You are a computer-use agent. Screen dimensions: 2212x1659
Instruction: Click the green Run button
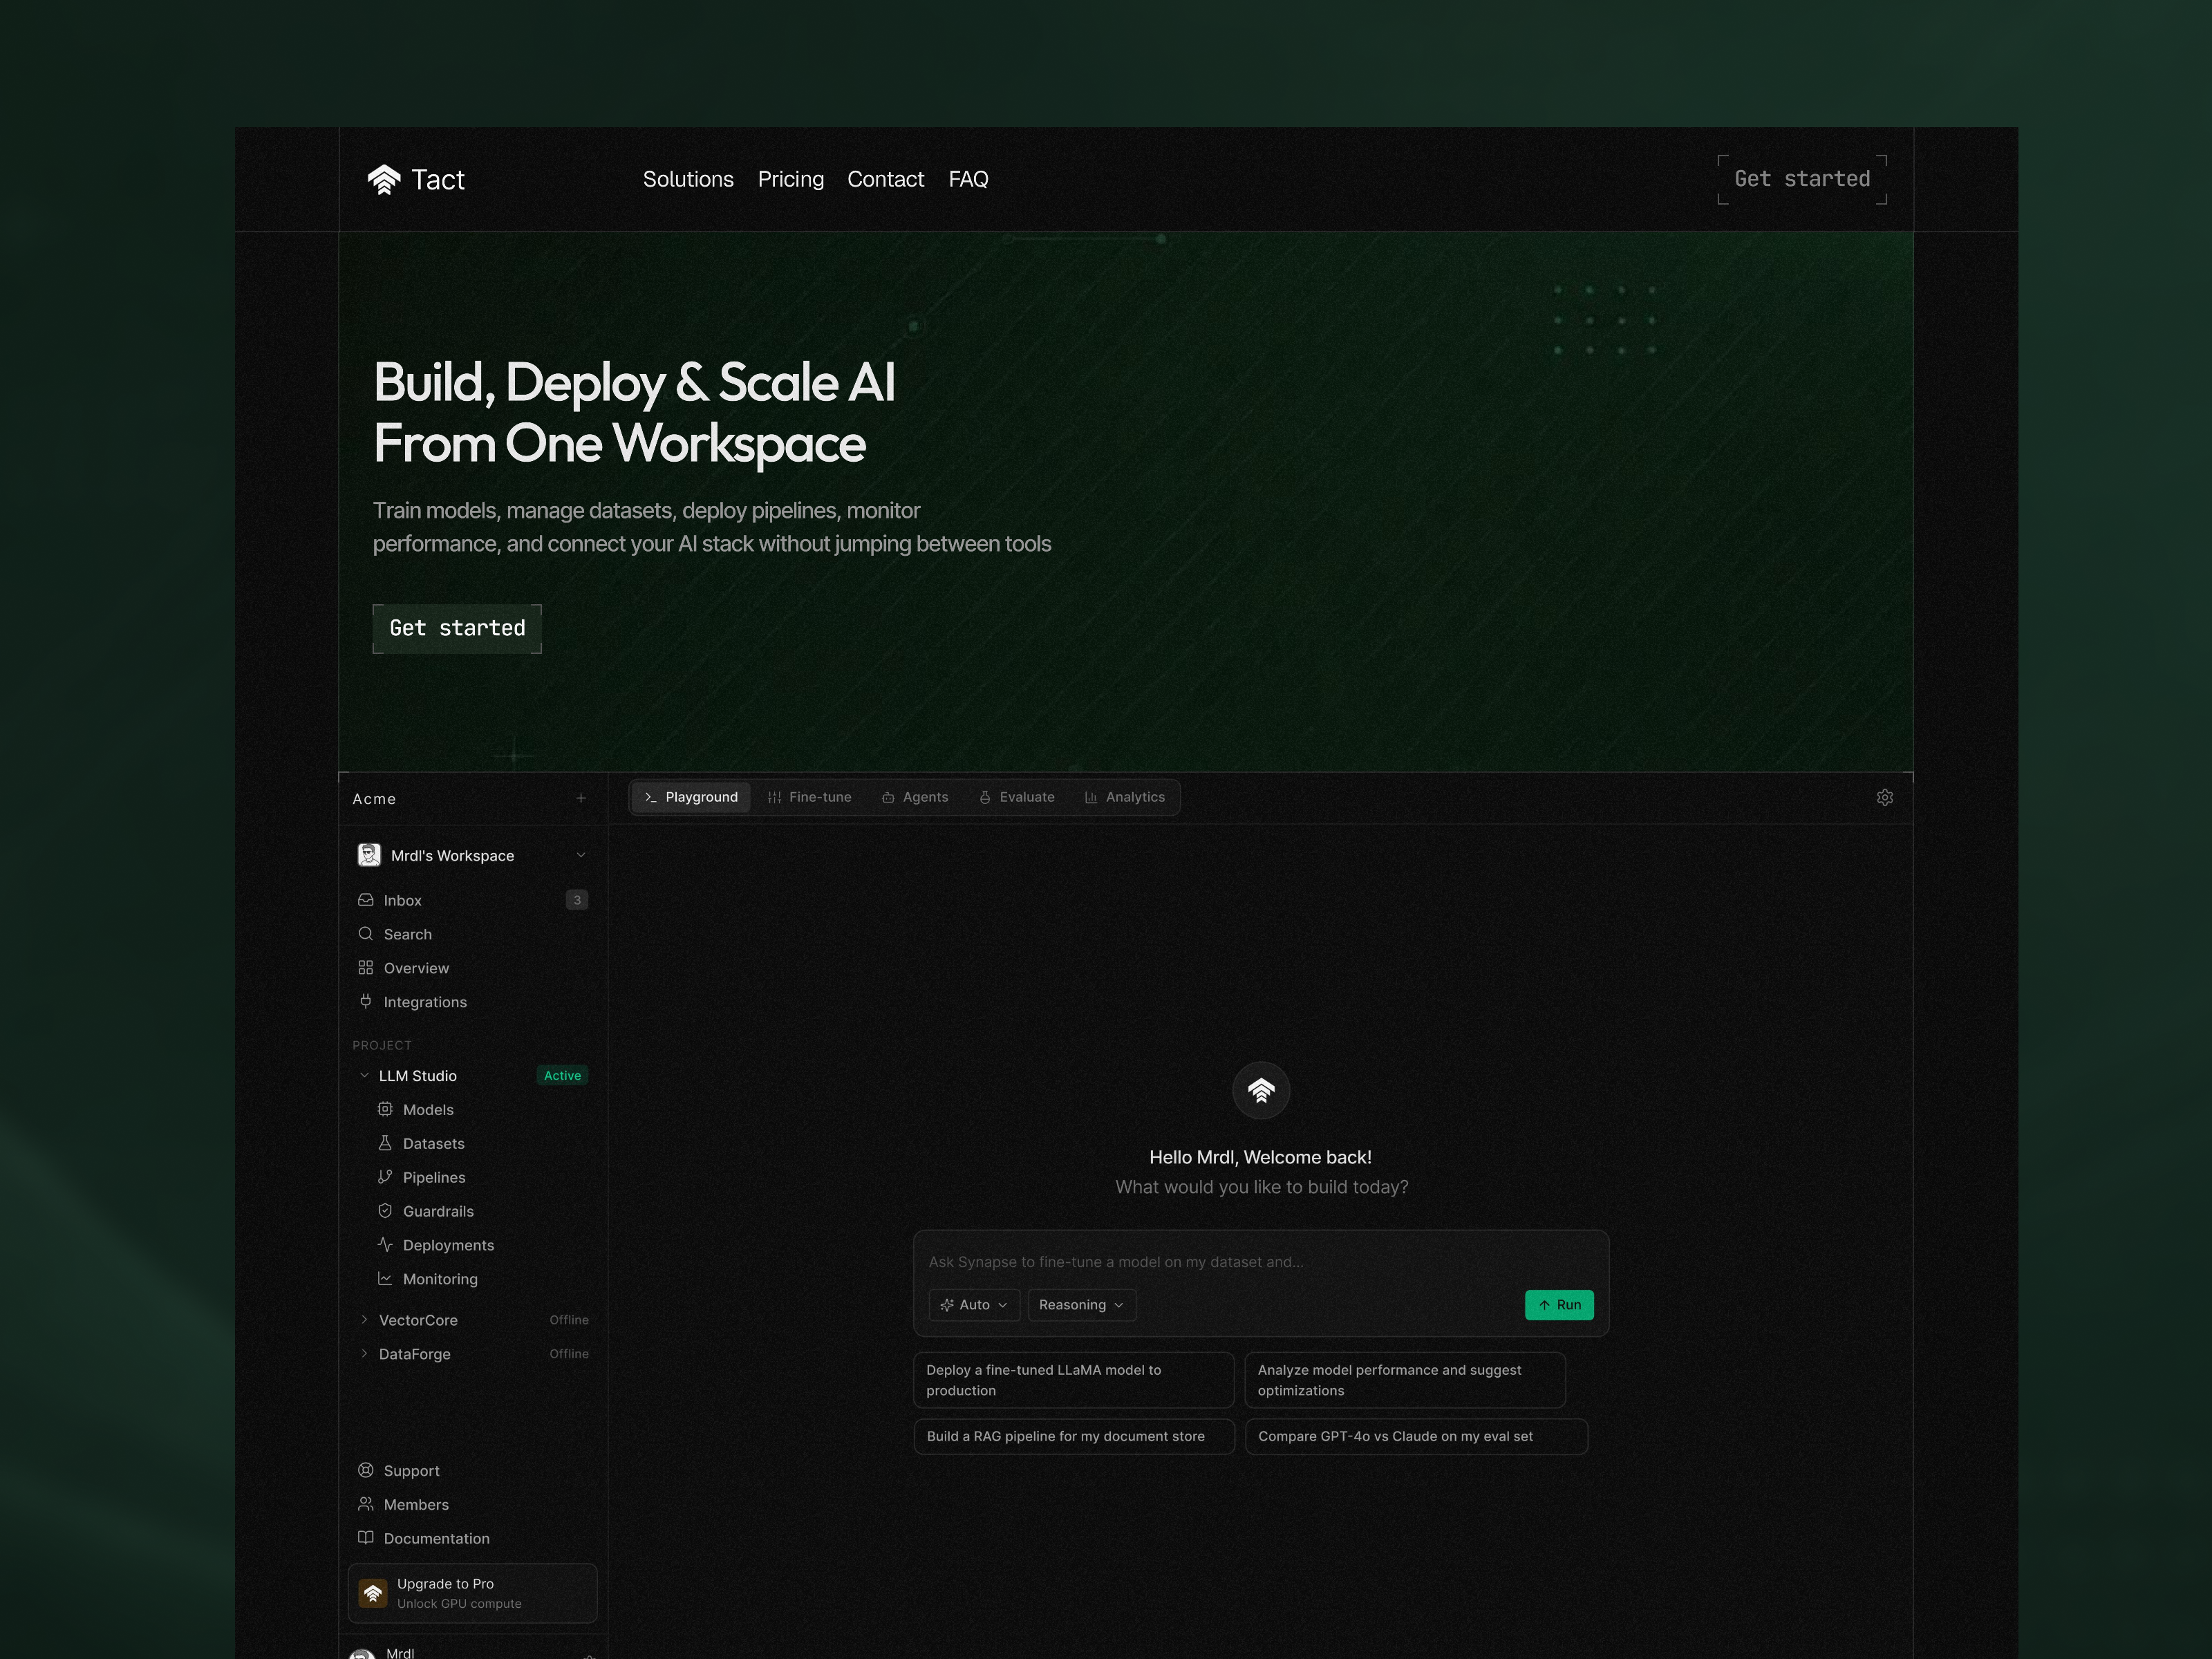coord(1559,1305)
